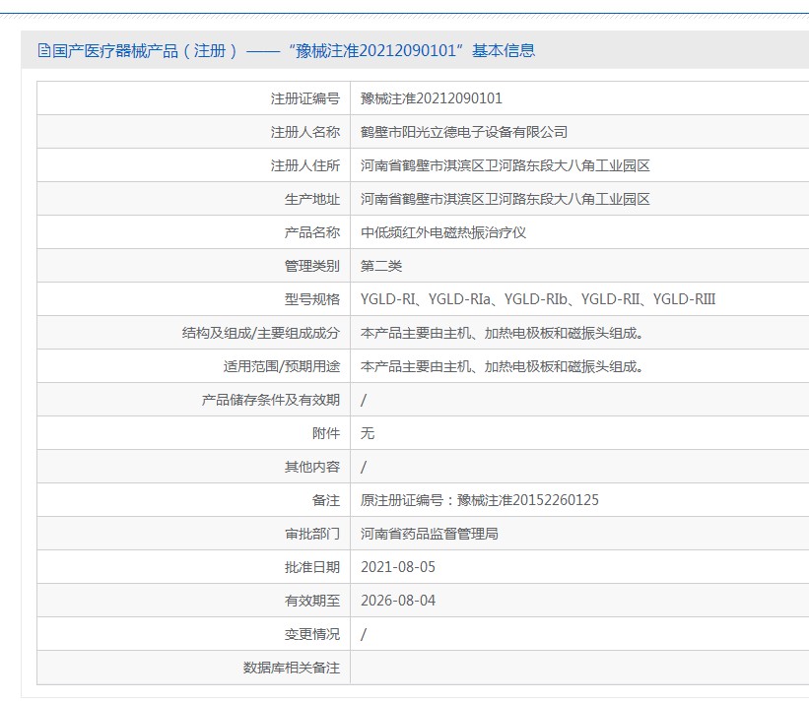Select the description text in the 适用范围 row

point(502,366)
